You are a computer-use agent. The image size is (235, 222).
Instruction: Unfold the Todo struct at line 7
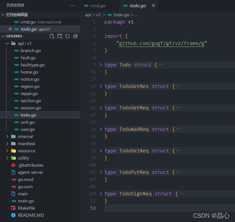pos(101,65)
